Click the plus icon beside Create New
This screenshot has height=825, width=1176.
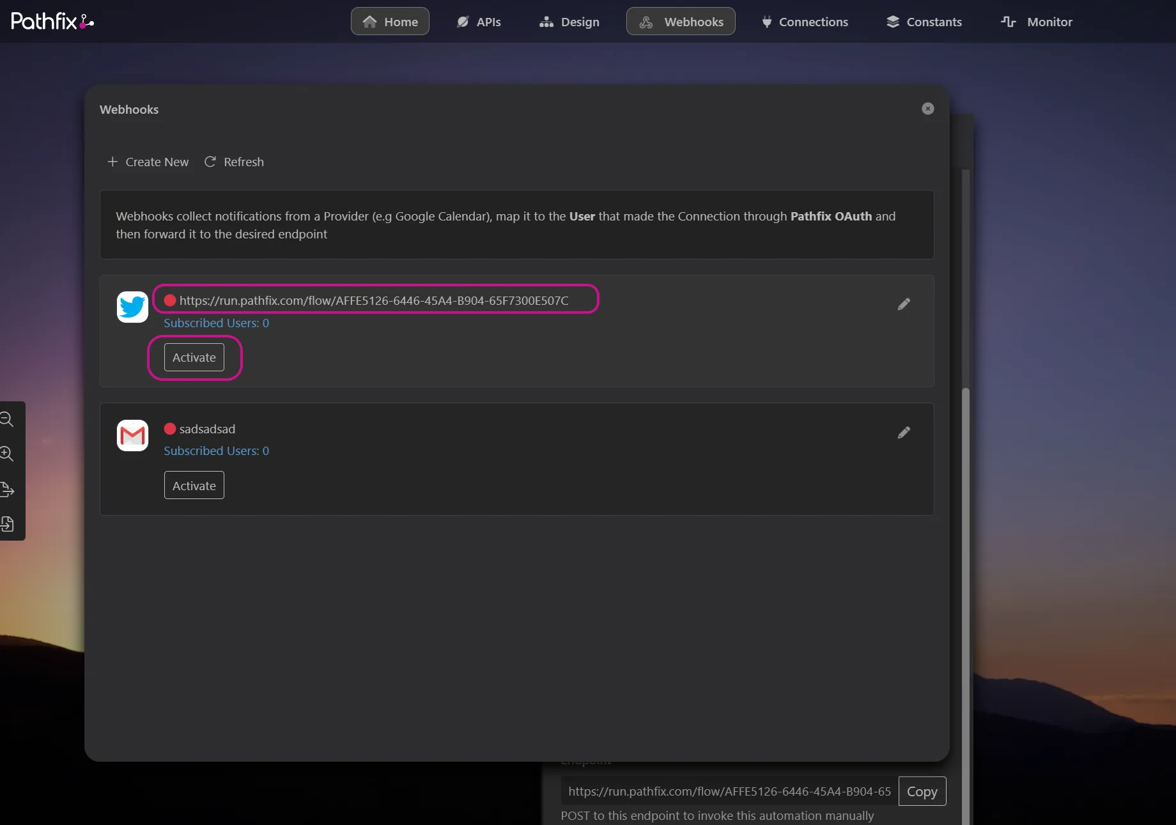point(112,162)
